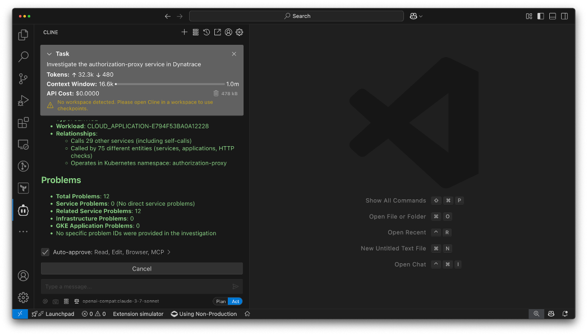Click Launchpad in the status bar

[x=54, y=314]
